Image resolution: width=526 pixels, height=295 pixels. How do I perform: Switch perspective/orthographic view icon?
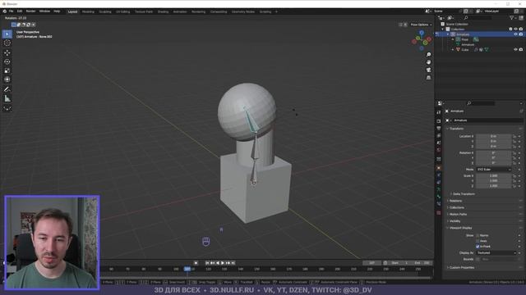[428, 78]
